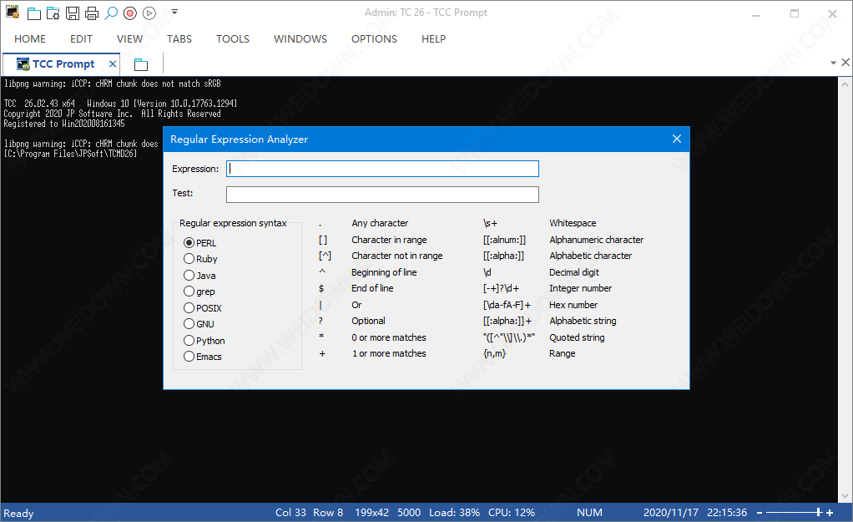Open the TOOLS menu
This screenshot has width=853, height=522.
(233, 38)
